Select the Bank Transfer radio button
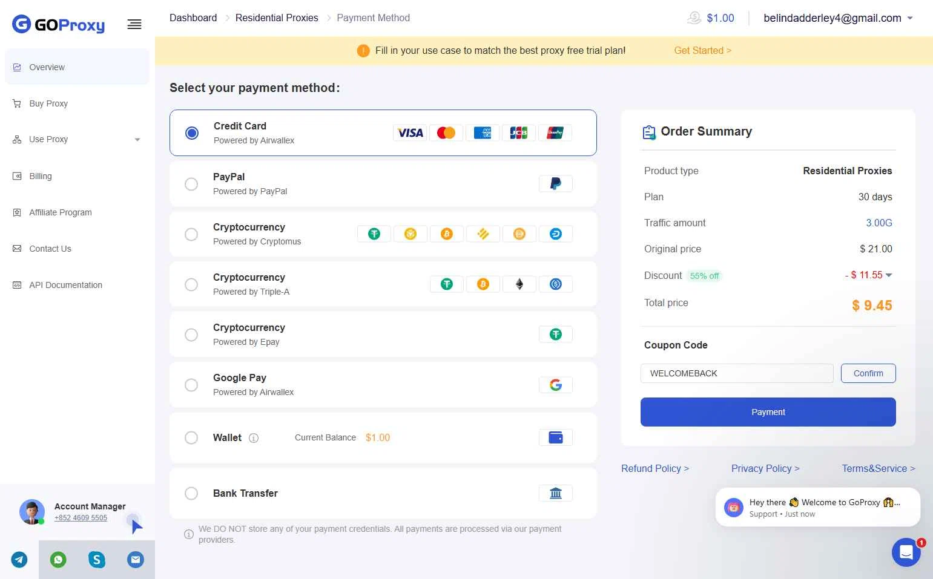 tap(191, 493)
